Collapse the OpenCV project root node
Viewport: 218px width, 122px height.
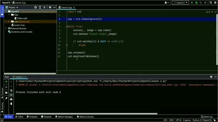coord(6,11)
